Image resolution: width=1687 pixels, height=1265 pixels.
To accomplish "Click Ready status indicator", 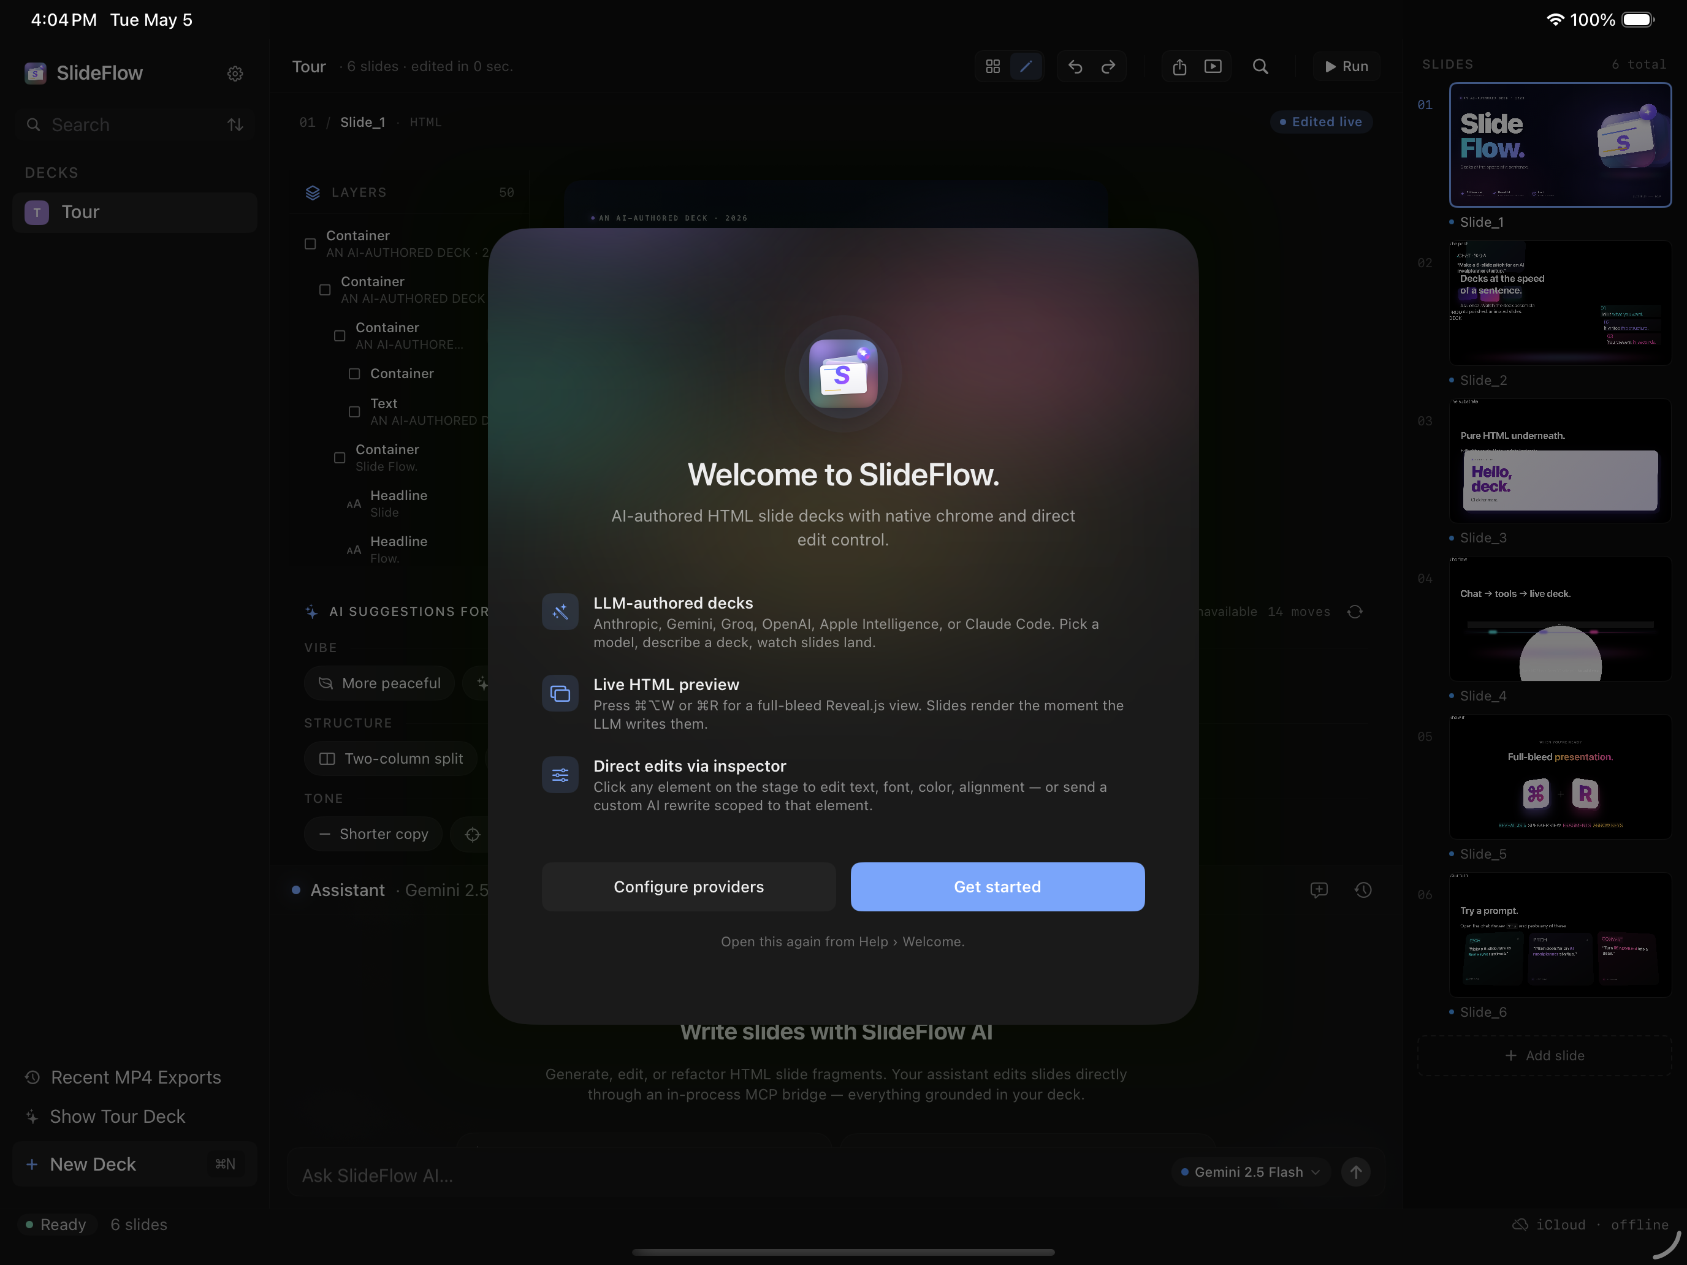I will [x=56, y=1225].
